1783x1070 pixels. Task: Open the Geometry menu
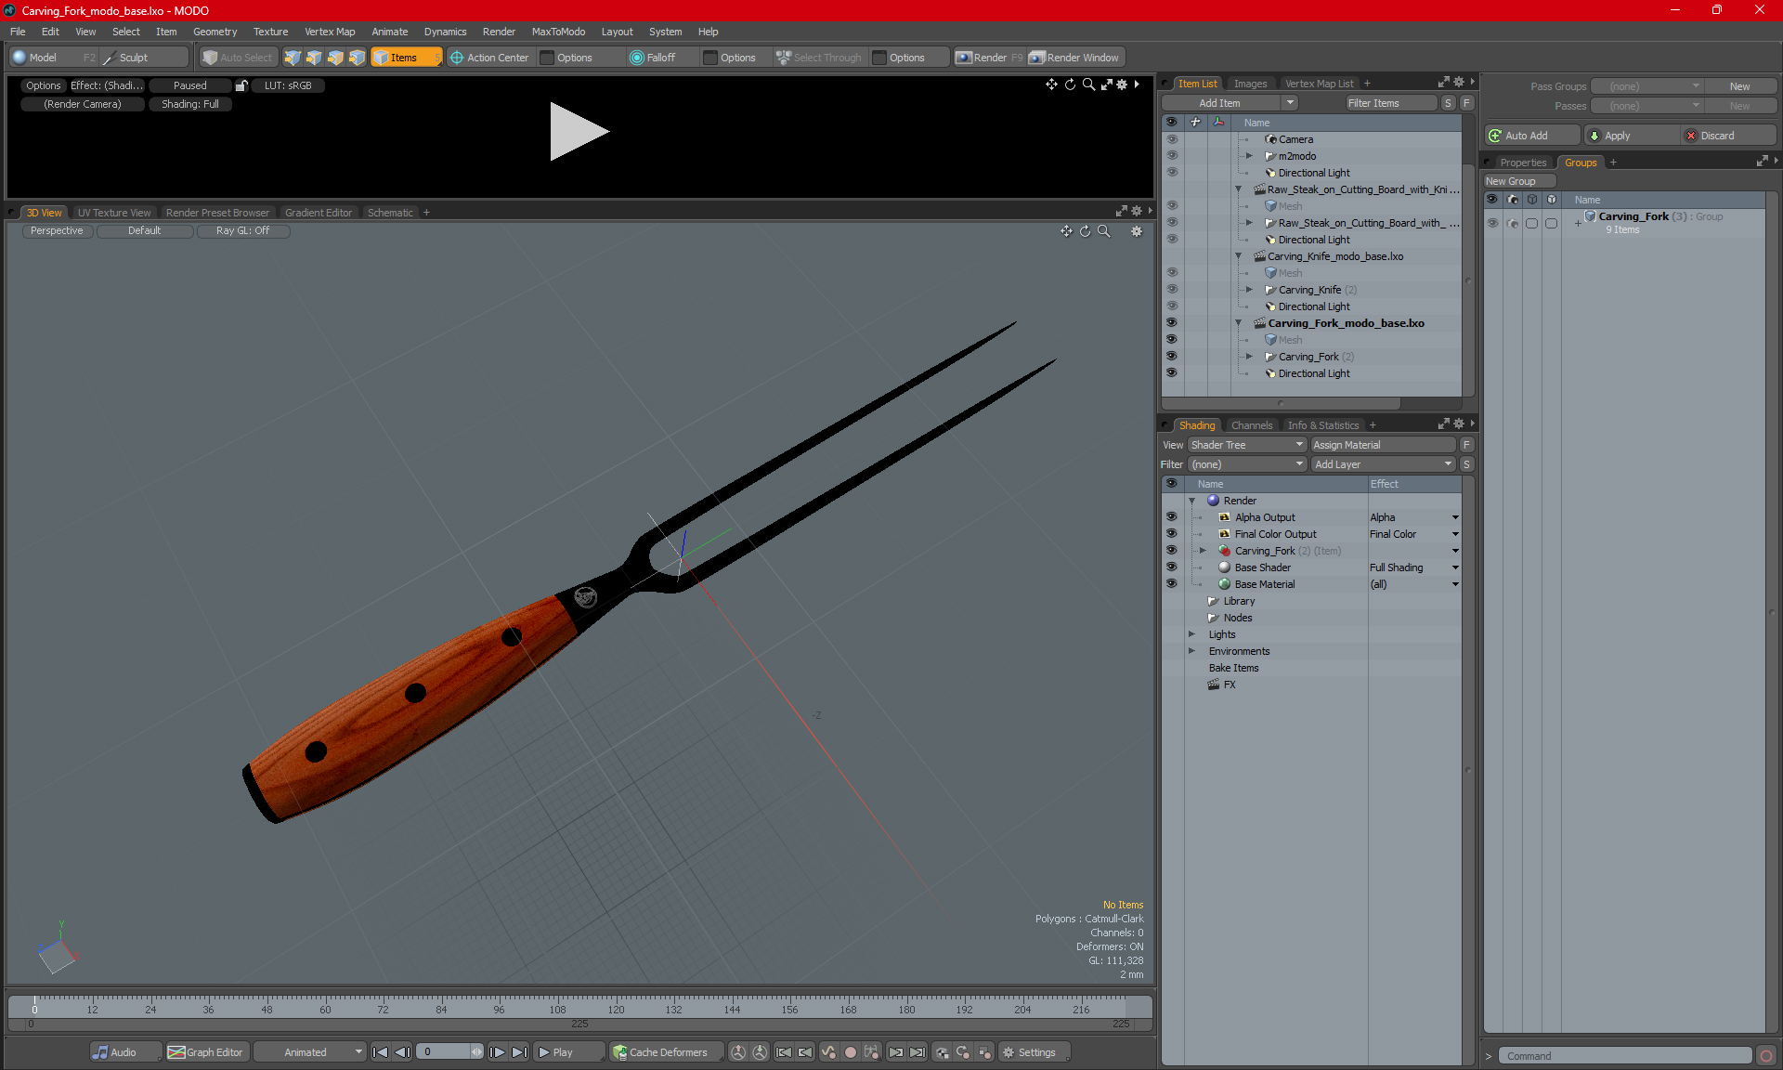click(x=215, y=32)
